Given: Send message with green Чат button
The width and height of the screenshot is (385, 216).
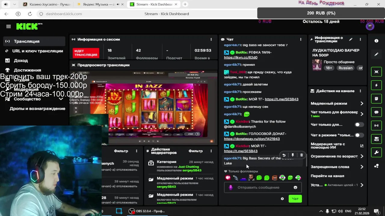Looking at the screenshot, I should pos(295,199).
